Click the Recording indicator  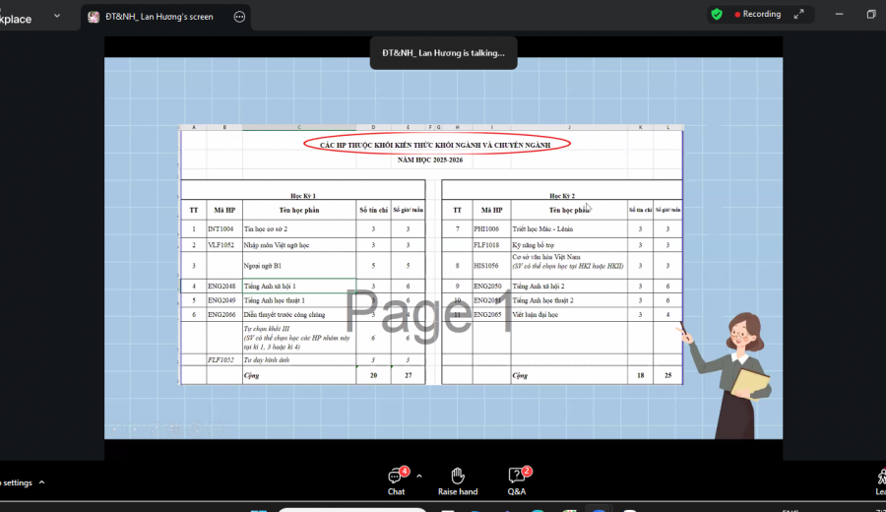coord(757,14)
